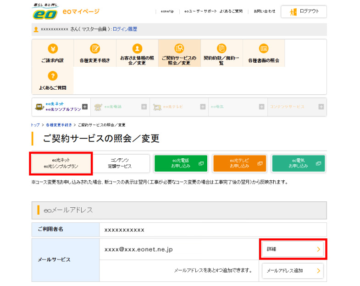Click the eo光テレビ TV mascot icon
This screenshot has height=286, width=360.
click(x=157, y=107)
